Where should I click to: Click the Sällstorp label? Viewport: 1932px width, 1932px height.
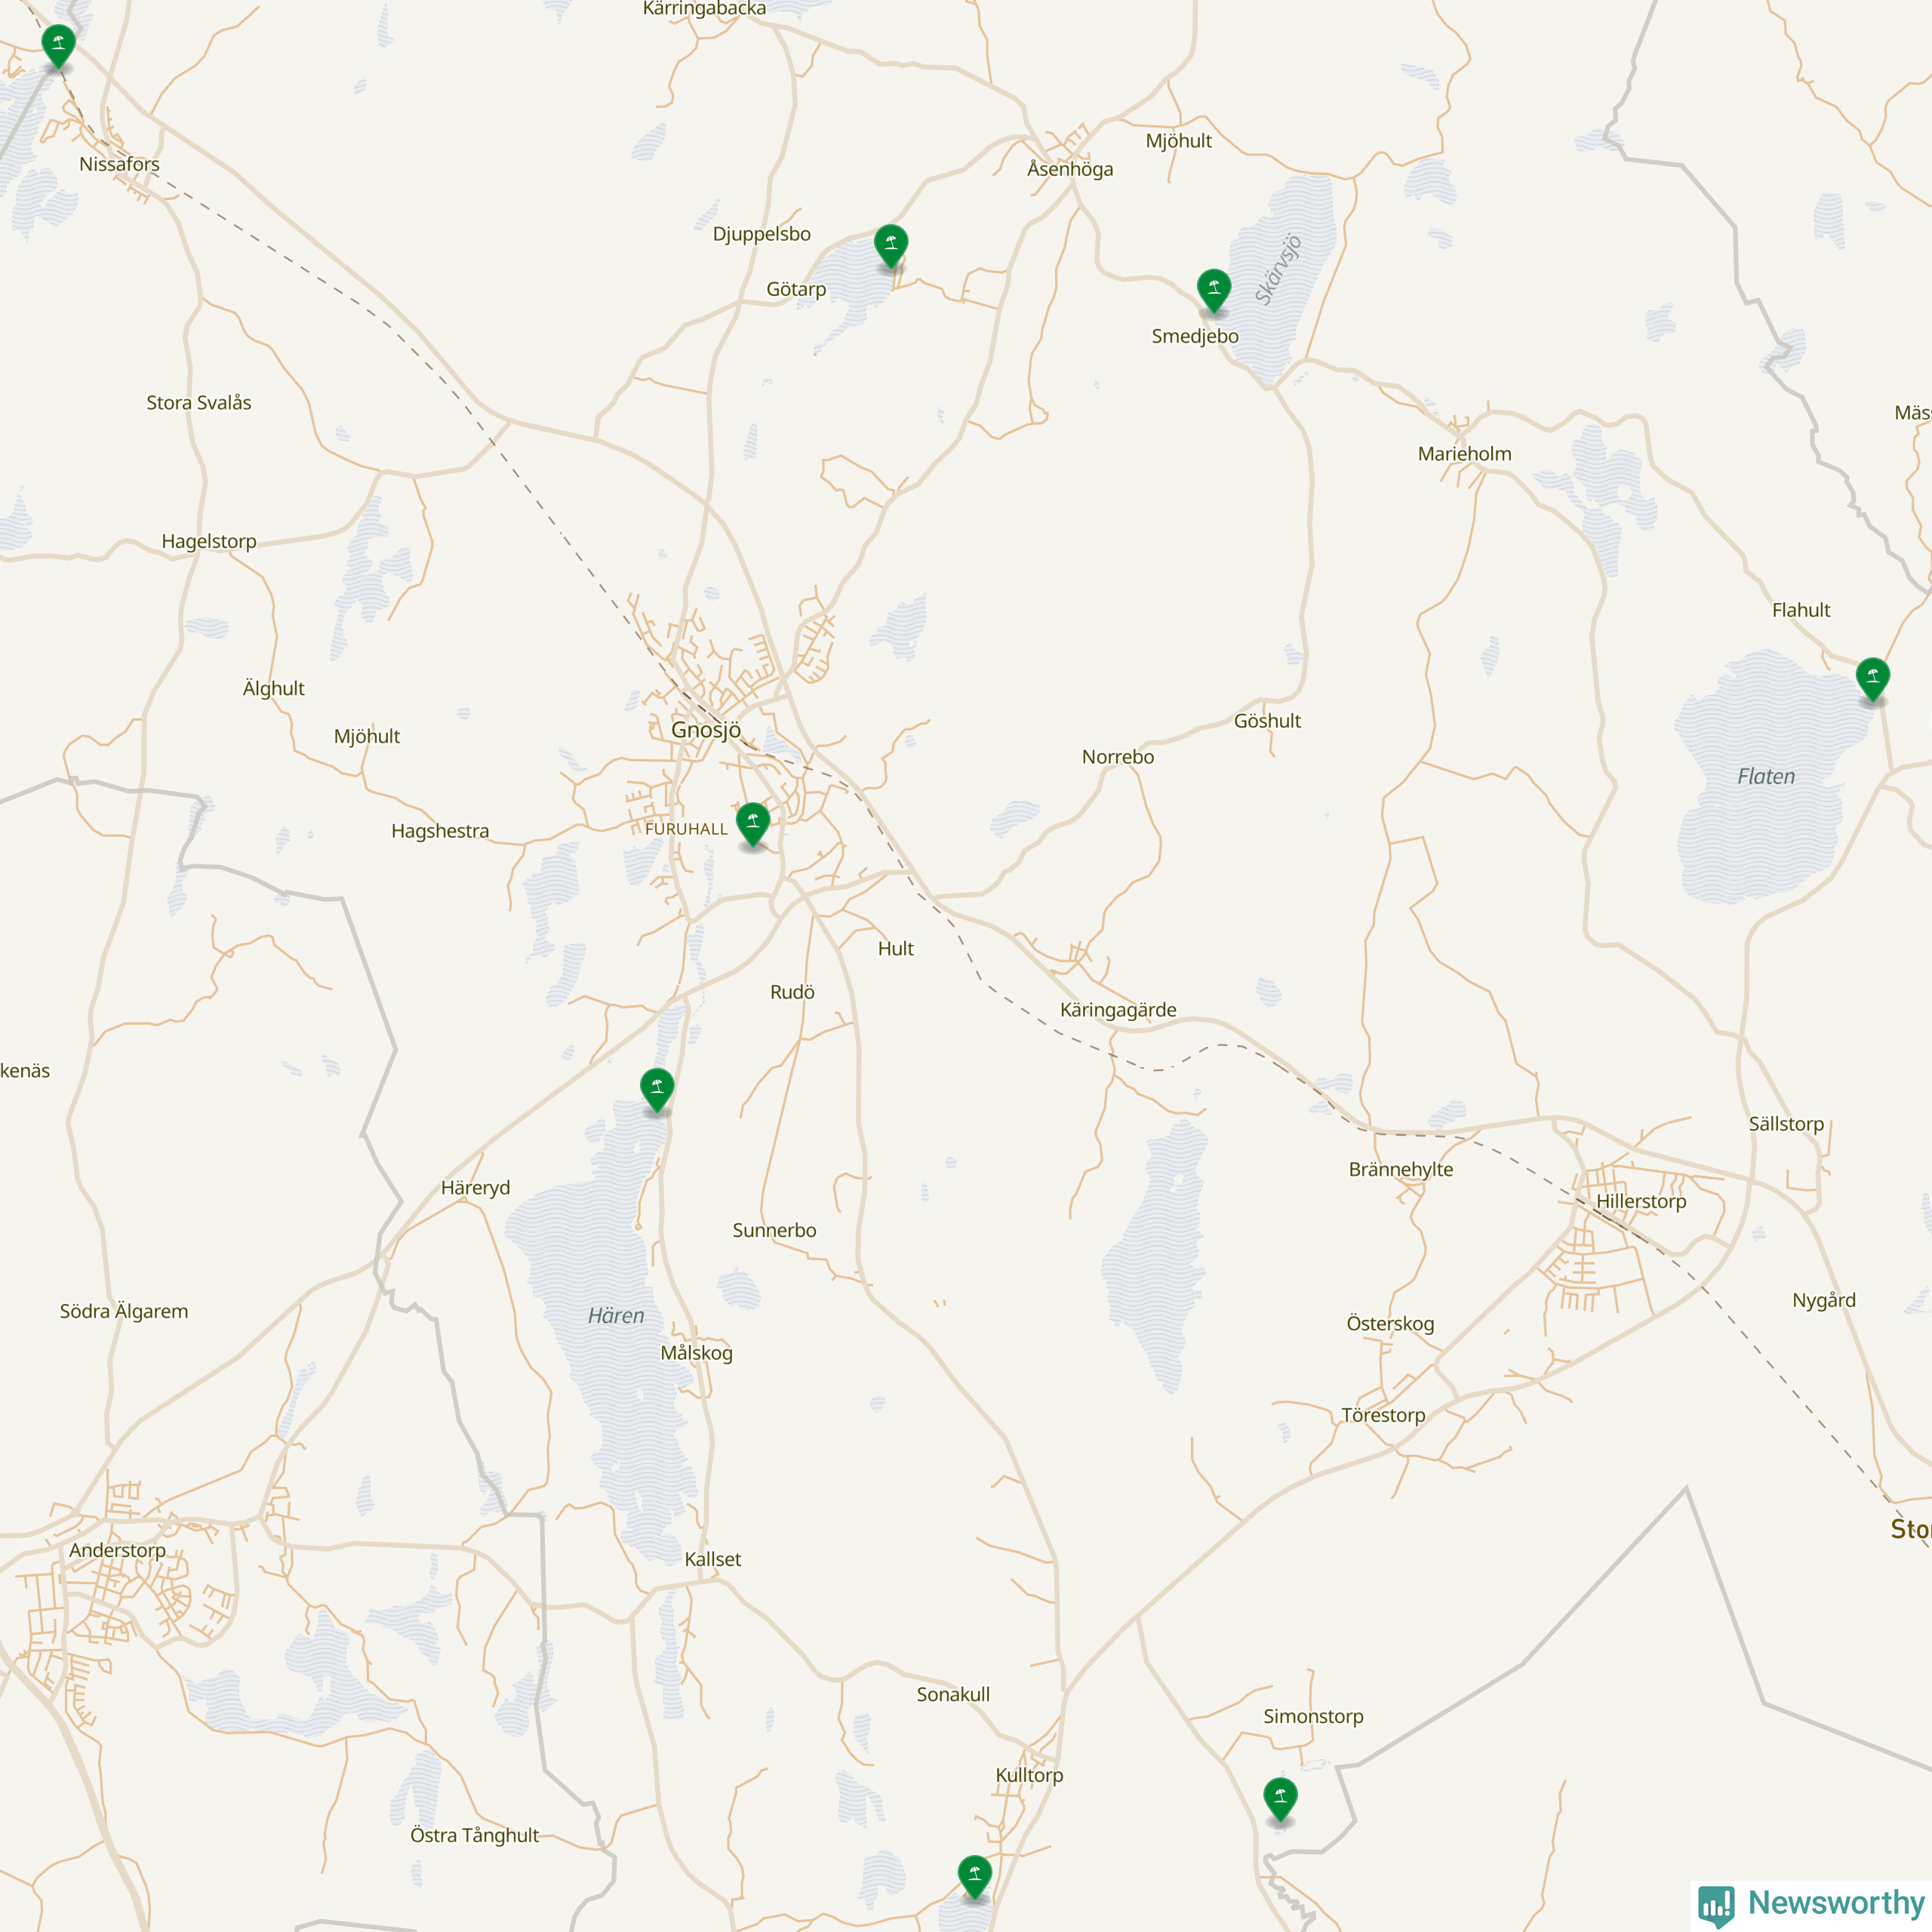[1786, 1124]
